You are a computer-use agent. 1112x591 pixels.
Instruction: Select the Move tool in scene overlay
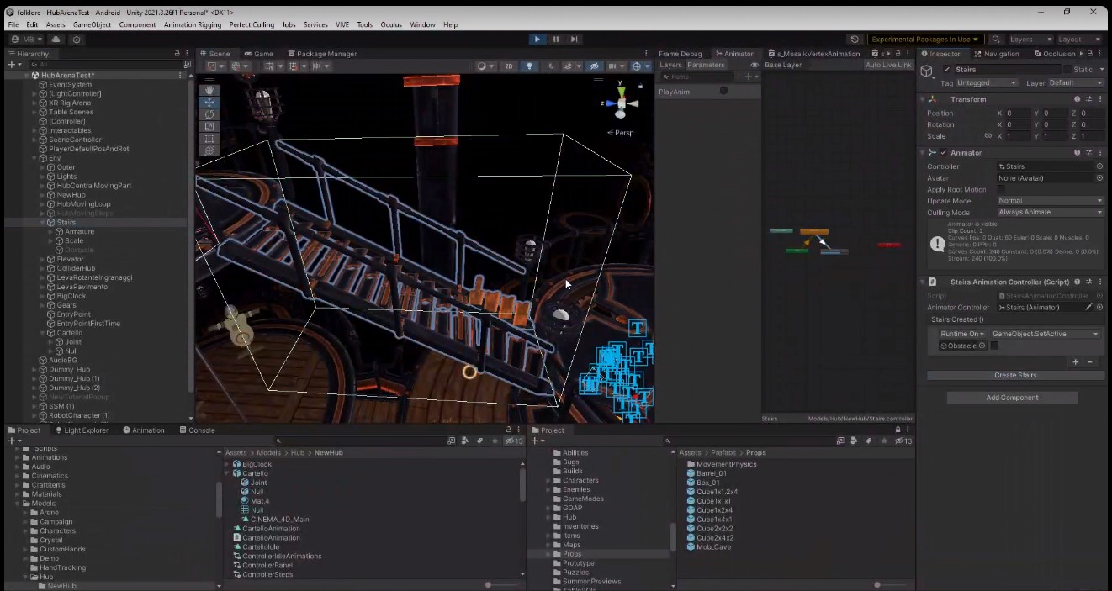[209, 103]
